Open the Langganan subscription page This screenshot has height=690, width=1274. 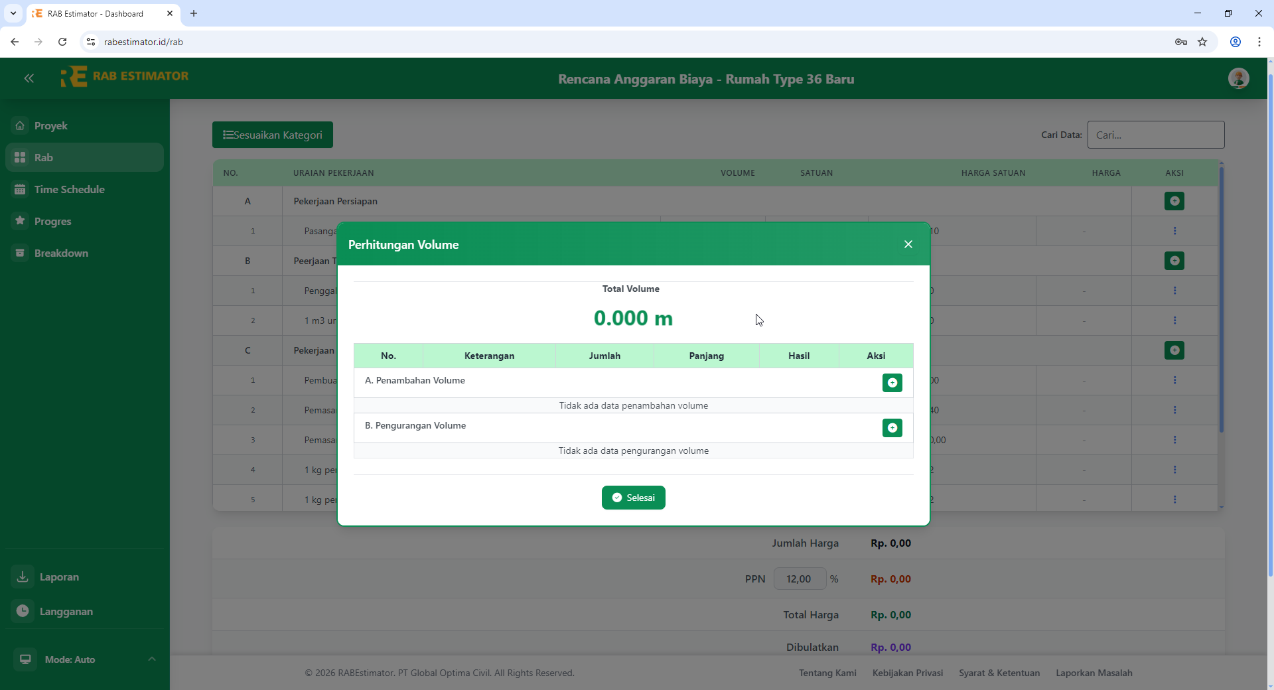[66, 612]
